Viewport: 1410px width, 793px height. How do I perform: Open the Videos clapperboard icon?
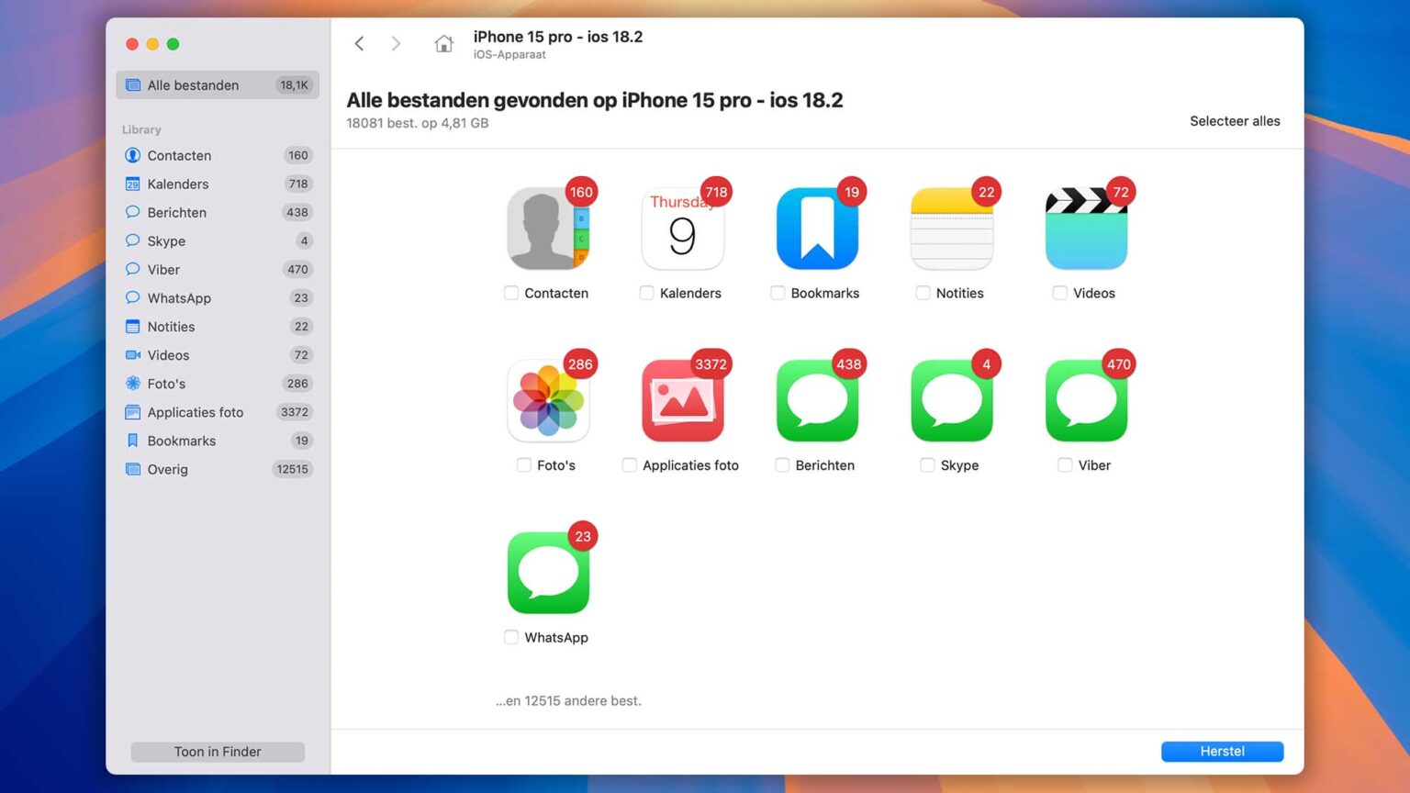(1086, 229)
